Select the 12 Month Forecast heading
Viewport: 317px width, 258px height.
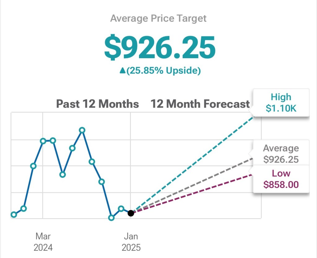200,104
